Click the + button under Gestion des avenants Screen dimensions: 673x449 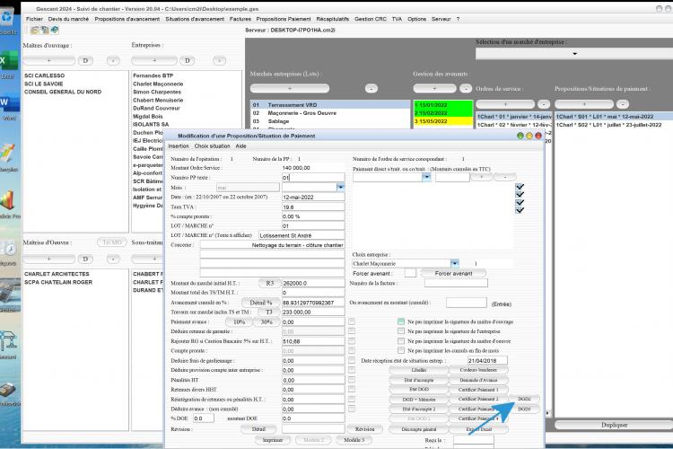[434, 89]
